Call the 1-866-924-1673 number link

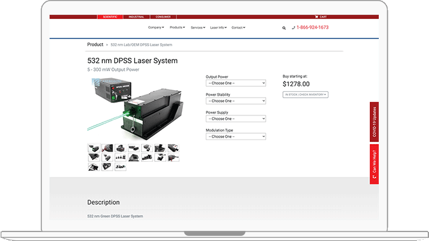point(313,27)
